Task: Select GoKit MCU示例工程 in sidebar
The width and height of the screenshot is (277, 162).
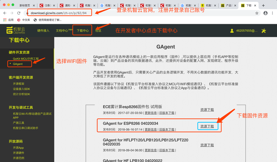Action: 26,59
